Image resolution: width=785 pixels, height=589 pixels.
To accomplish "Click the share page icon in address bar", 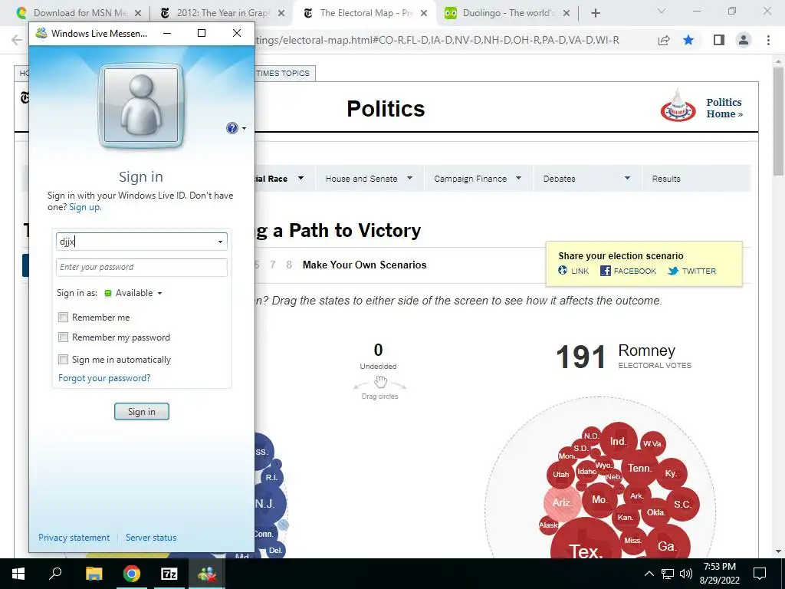I will [x=664, y=40].
